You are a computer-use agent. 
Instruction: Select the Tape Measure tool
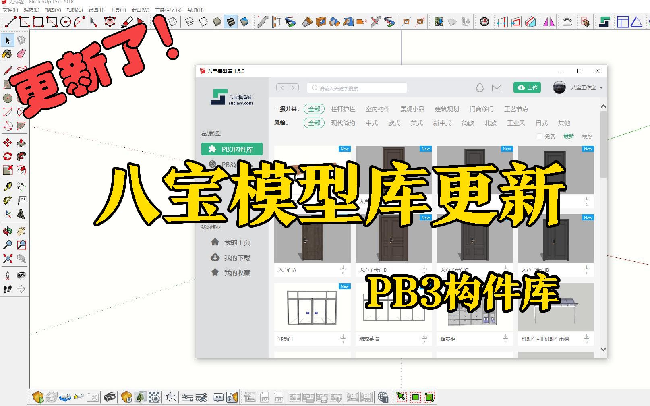point(8,186)
